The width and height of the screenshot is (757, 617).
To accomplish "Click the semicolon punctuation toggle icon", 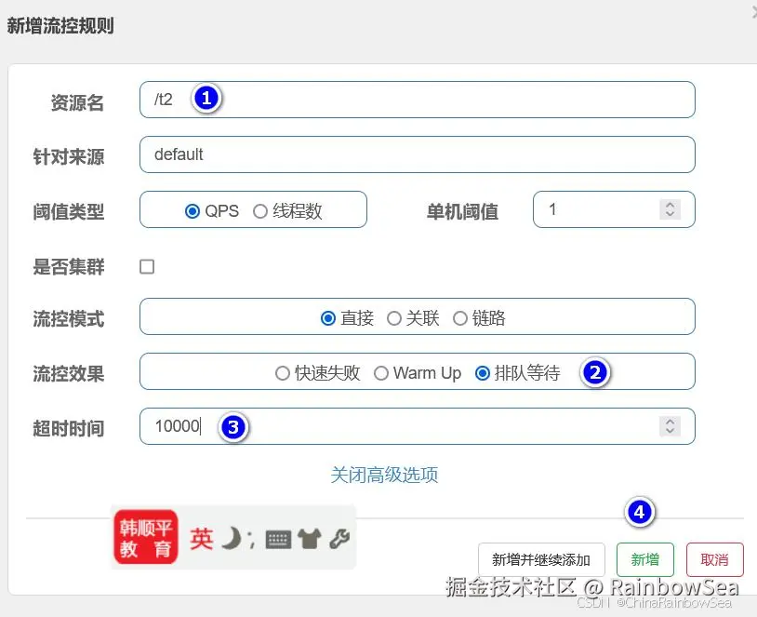I will point(251,542).
